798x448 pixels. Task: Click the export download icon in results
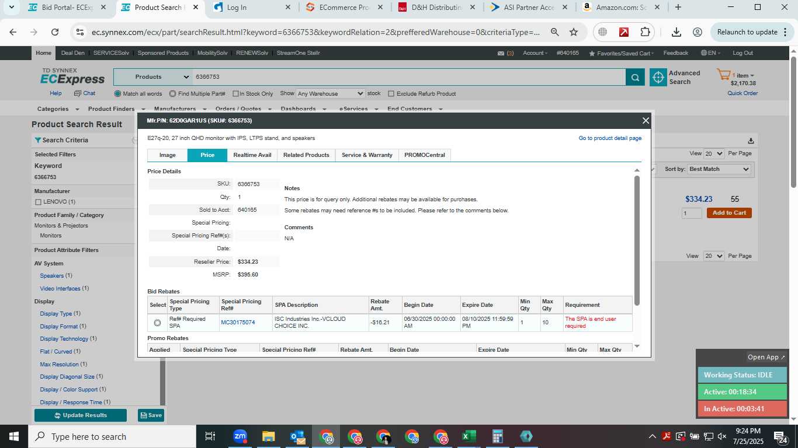tap(751, 141)
